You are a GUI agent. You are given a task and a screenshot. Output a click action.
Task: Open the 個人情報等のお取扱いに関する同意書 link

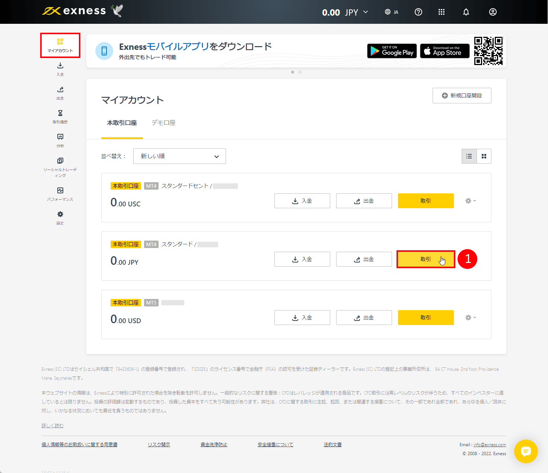point(79,444)
